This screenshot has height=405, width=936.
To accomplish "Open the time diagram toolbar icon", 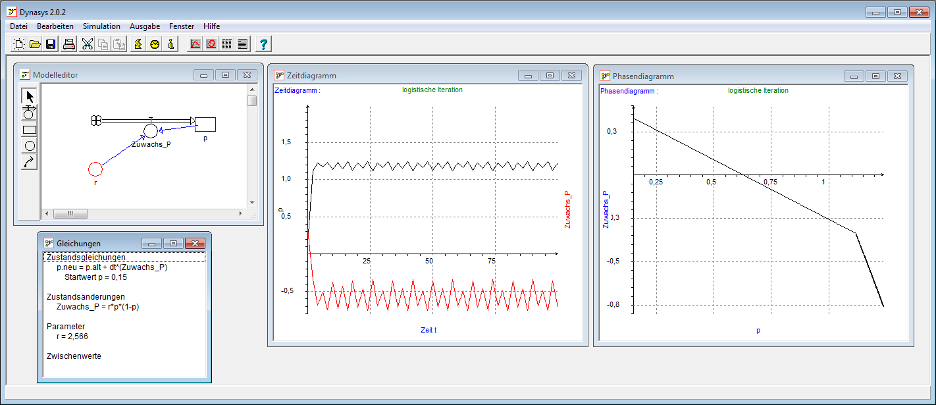I will tap(195, 44).
